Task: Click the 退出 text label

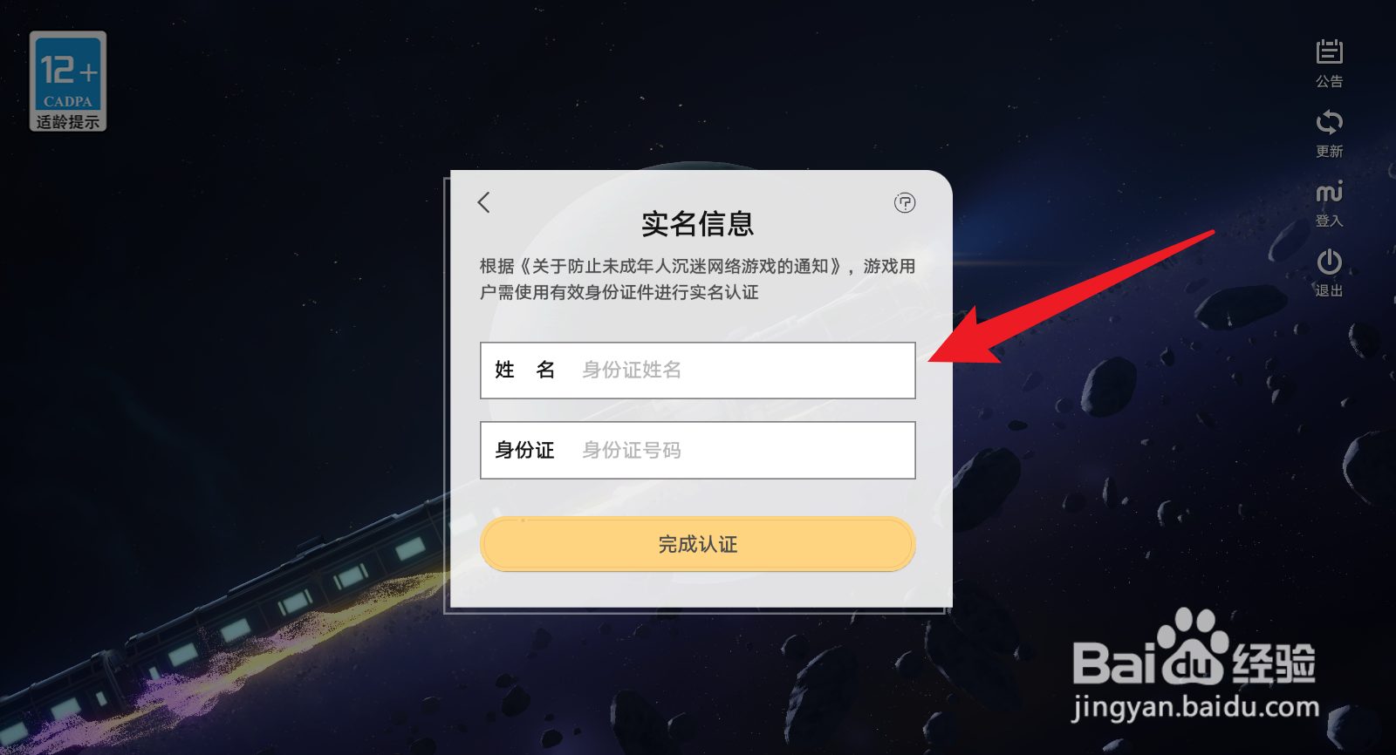Action: (1329, 291)
